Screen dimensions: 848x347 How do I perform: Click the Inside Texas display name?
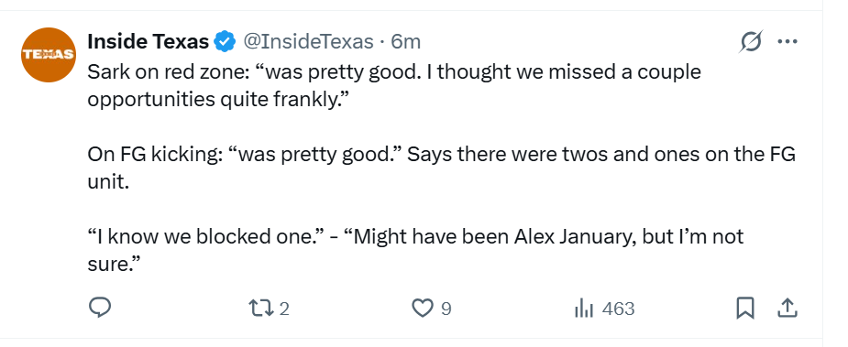click(x=149, y=41)
